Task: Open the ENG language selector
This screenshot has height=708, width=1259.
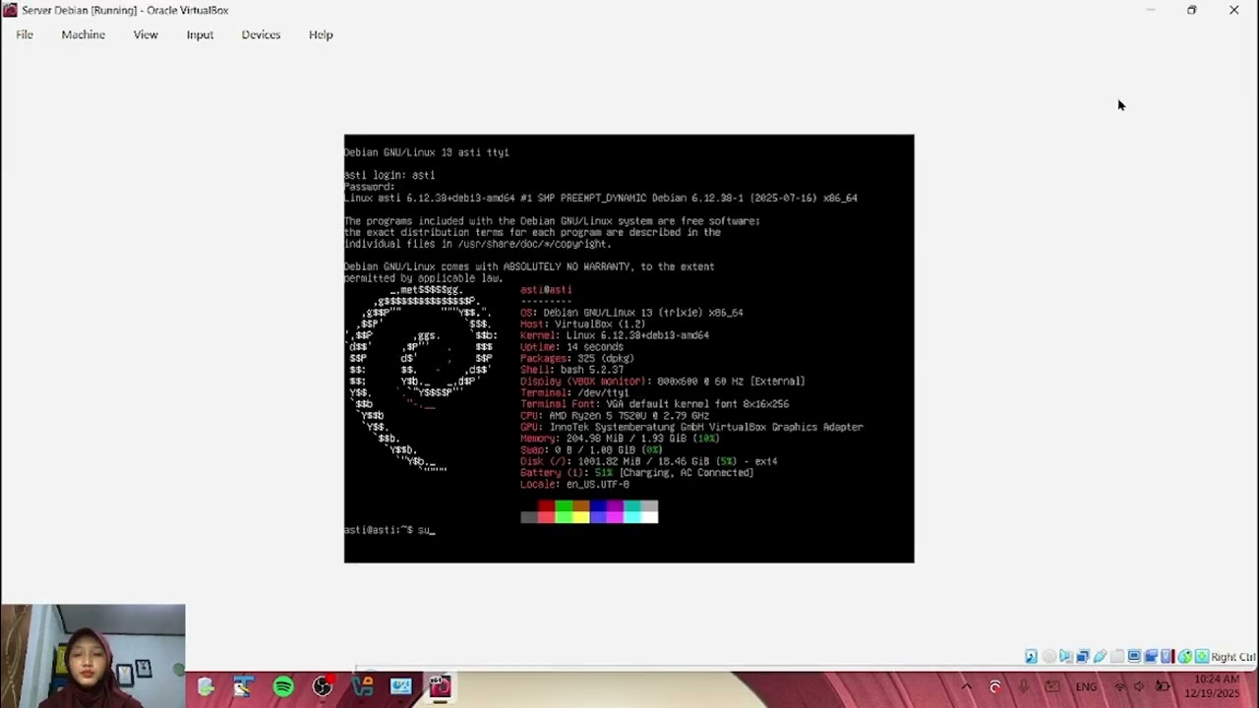Action: click(x=1086, y=686)
